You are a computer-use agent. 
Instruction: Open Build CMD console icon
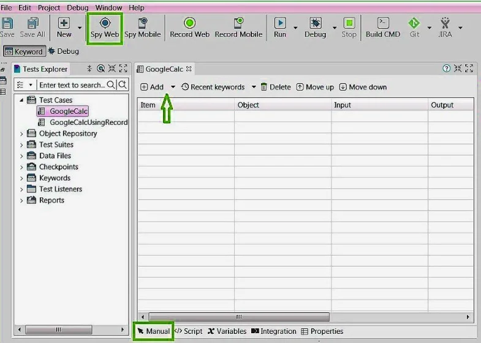point(383,23)
